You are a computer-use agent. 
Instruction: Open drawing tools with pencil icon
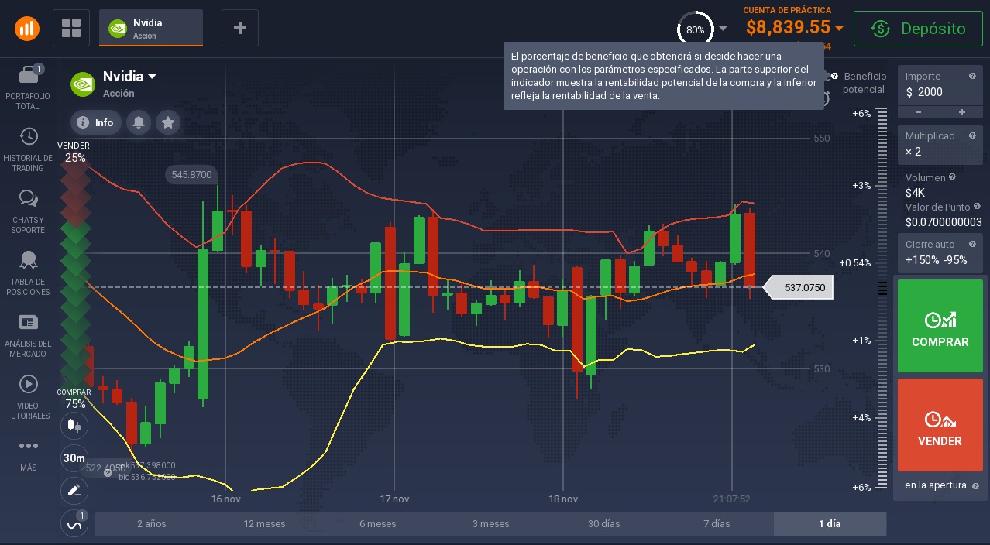pyautogui.click(x=74, y=490)
